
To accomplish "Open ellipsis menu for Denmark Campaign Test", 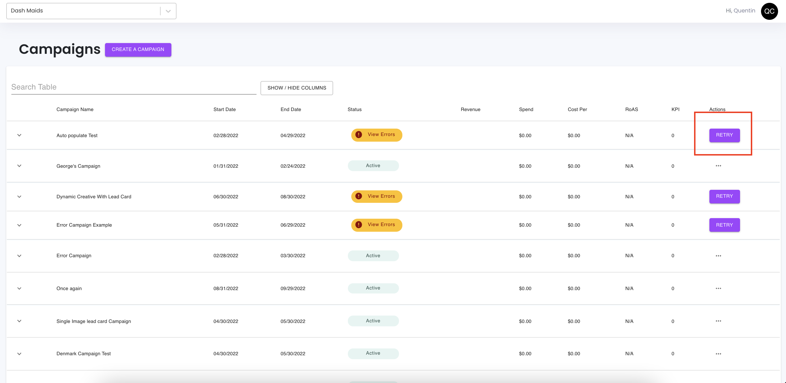I will [x=718, y=354].
